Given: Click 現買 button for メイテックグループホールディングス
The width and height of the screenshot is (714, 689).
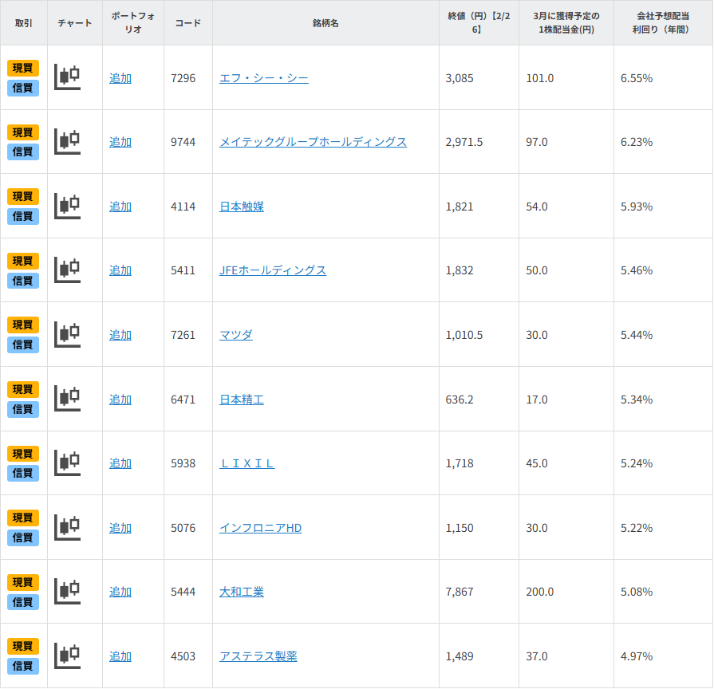Looking at the screenshot, I should pos(23,132).
